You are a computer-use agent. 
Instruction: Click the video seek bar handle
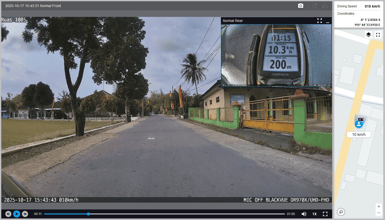pos(88,214)
